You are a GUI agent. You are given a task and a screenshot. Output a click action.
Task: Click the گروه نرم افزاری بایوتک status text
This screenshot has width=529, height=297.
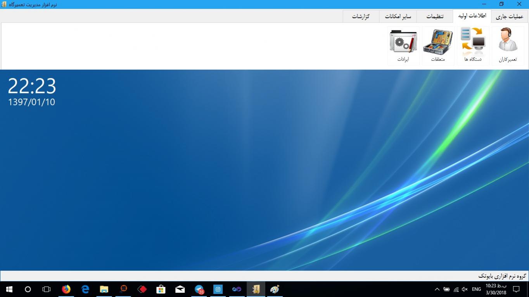point(502,276)
